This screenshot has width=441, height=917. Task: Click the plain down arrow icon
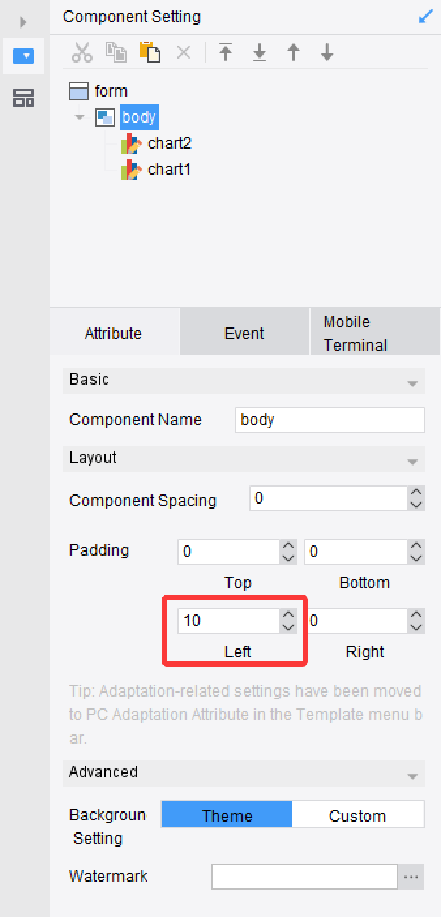coord(327,52)
